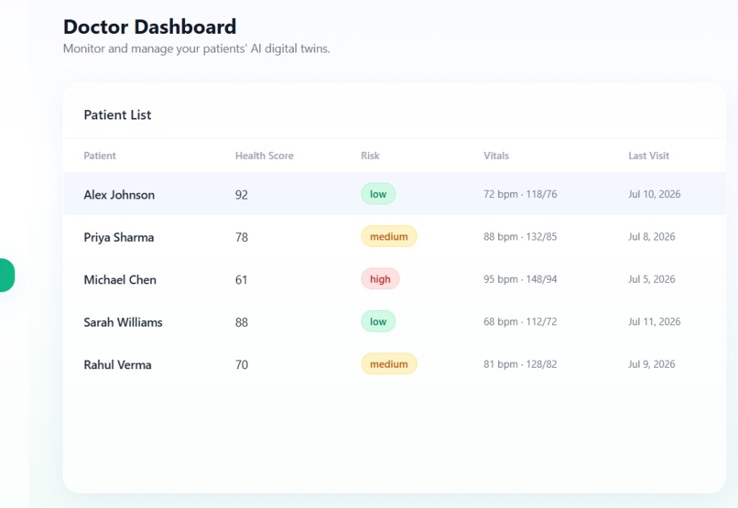Screen dimensions: 738x508
Task: Select patient Alex Johnson
Action: point(119,195)
